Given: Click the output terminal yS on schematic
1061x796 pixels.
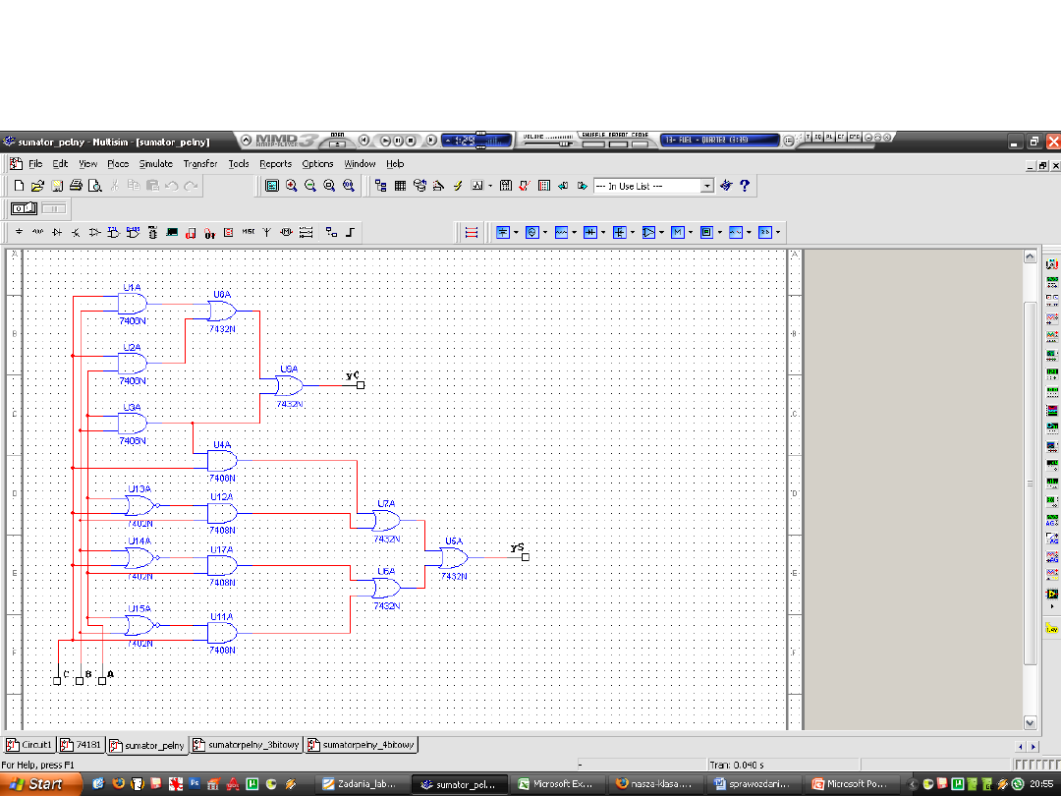Looking at the screenshot, I should coord(525,557).
